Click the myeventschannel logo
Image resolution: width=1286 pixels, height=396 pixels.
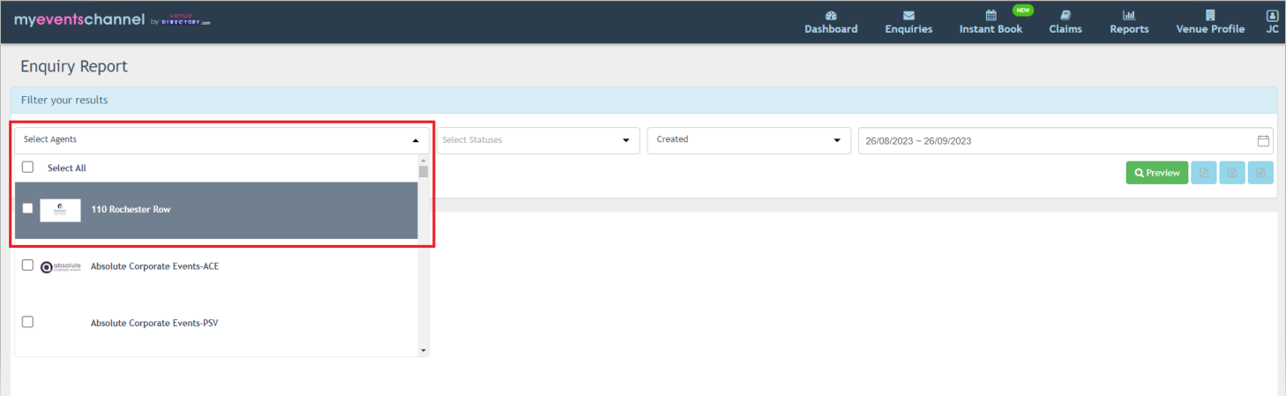(x=112, y=19)
